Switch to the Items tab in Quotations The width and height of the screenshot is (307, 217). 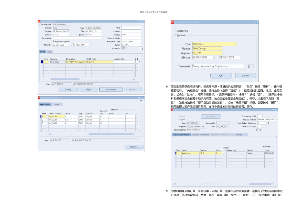(42, 52)
